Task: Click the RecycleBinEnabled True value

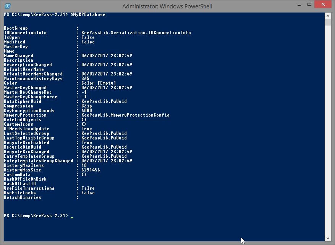Action: pos(87,142)
